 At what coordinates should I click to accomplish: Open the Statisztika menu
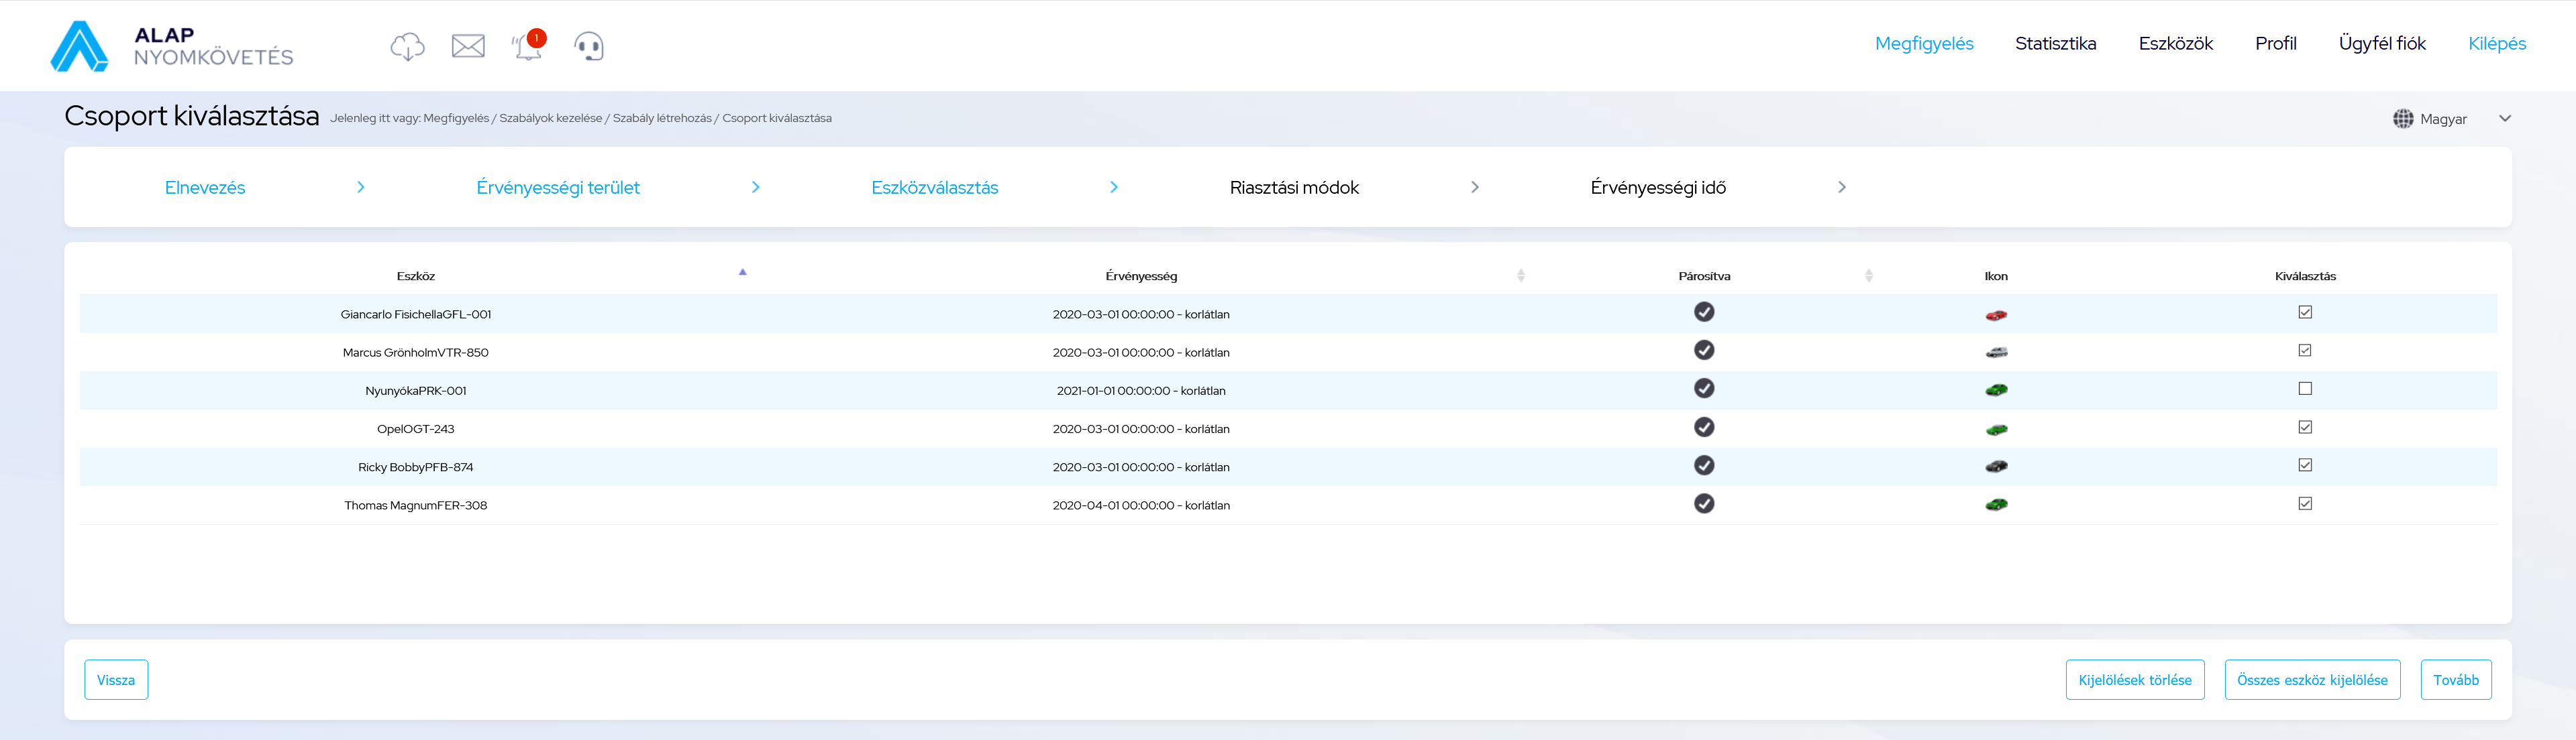pyautogui.click(x=2055, y=44)
